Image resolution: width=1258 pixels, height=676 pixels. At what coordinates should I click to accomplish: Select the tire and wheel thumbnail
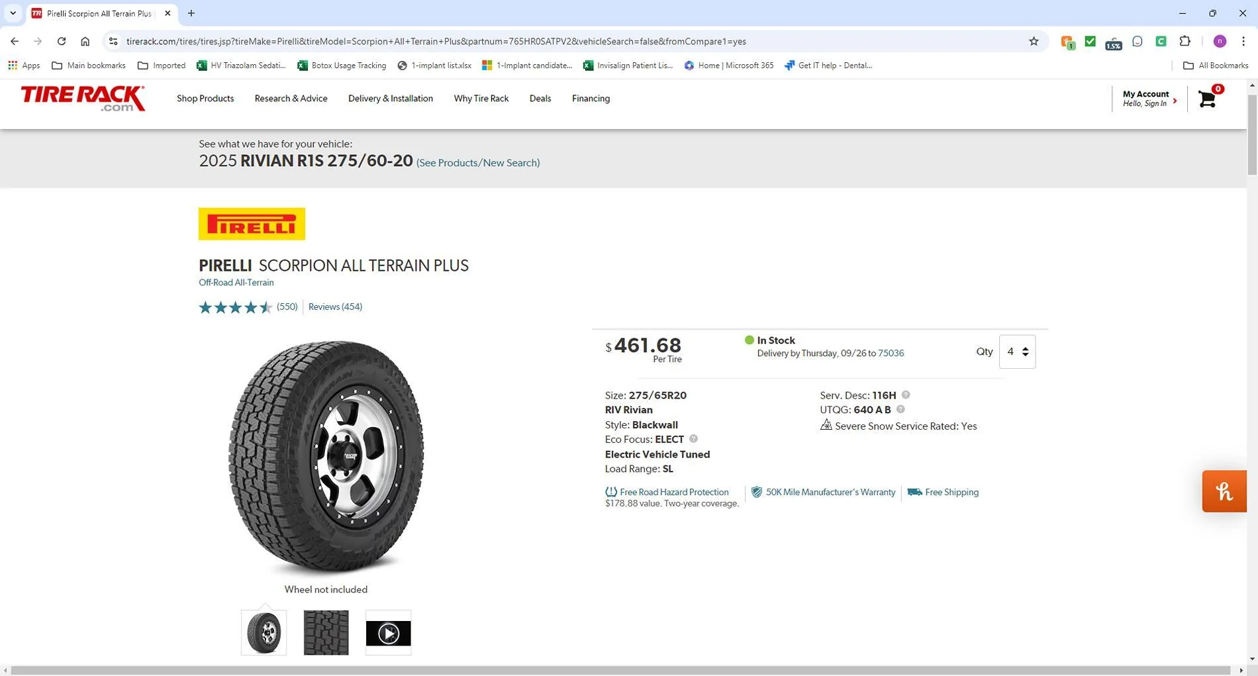click(264, 632)
